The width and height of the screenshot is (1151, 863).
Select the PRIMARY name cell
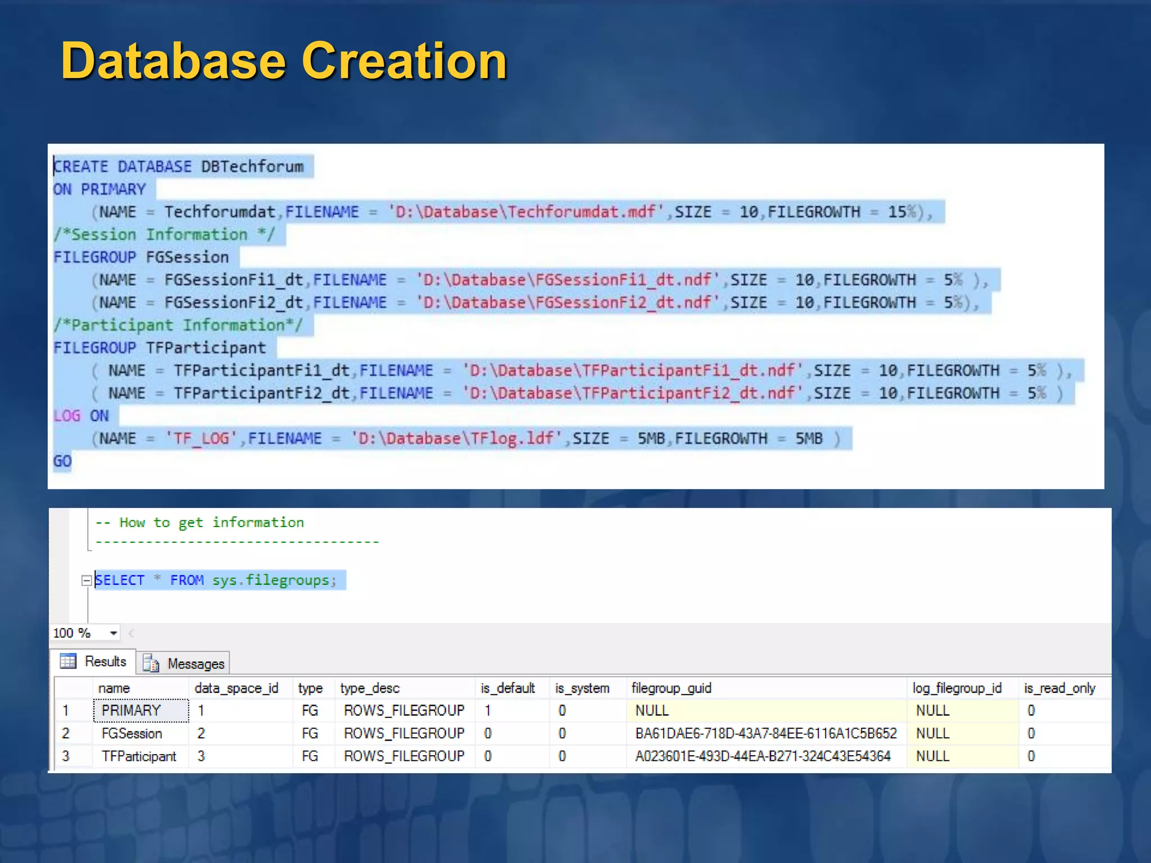click(x=141, y=710)
